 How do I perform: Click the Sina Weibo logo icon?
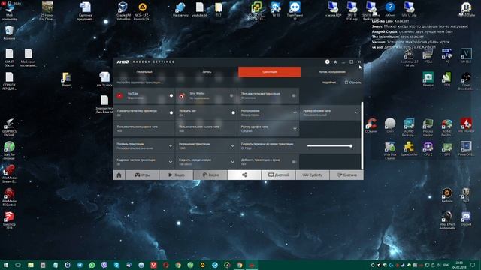pos(182,95)
